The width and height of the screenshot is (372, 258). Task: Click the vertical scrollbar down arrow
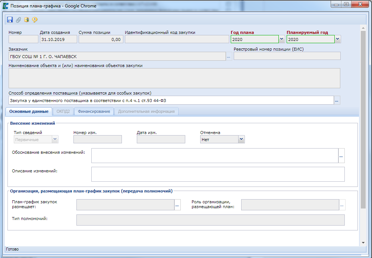[x=363, y=242]
